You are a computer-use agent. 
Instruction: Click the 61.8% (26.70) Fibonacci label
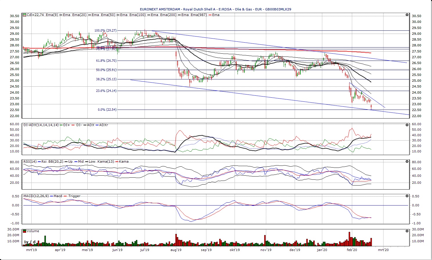106,61
